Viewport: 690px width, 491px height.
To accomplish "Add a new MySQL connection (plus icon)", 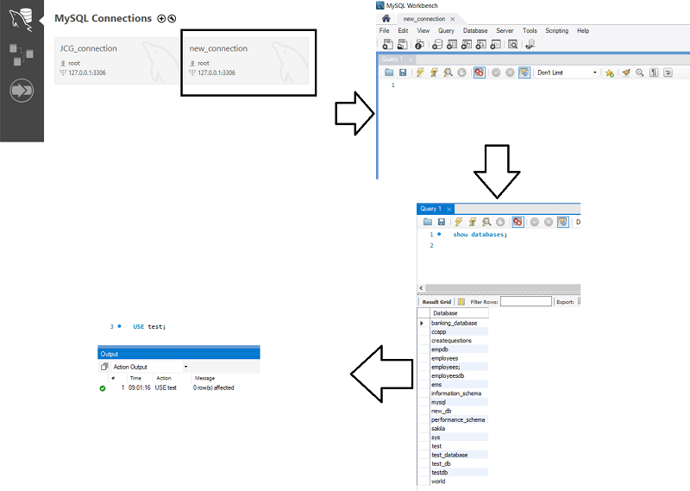I will point(161,18).
